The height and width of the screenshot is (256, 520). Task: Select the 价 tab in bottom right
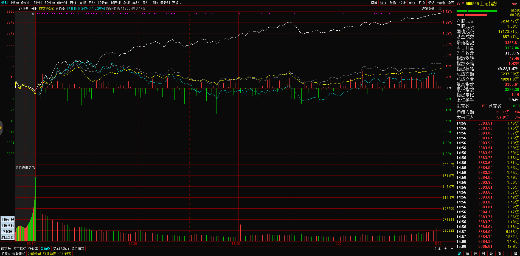(x=468, y=254)
